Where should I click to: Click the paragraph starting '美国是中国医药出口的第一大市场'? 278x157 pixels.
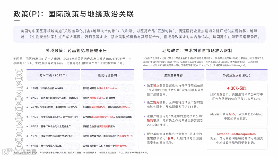[x=72, y=61]
